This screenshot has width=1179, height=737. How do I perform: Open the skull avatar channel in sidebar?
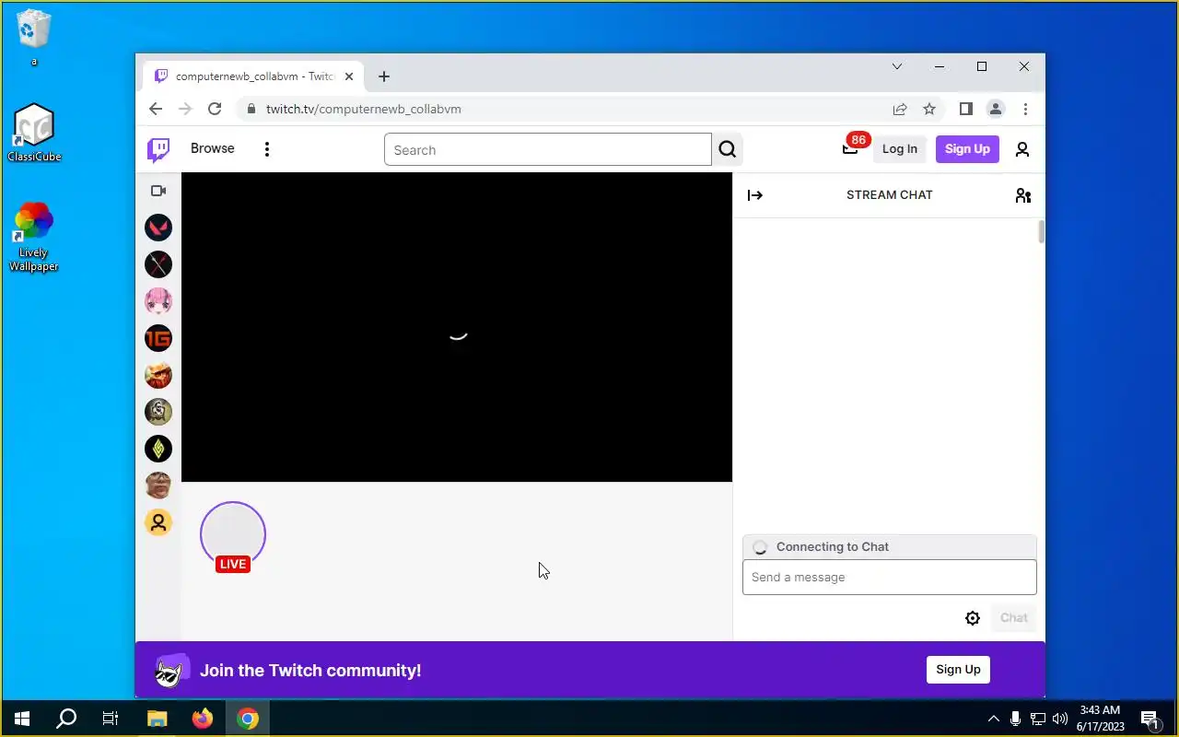(158, 412)
